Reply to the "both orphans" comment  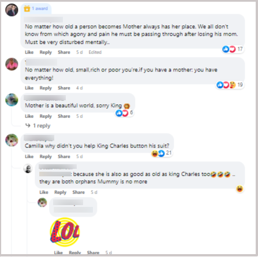pyautogui.click(x=60, y=192)
